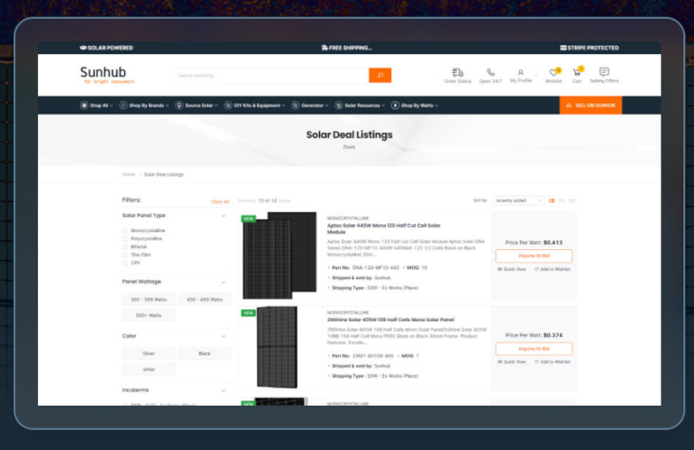Click the orange search magnifier button
The width and height of the screenshot is (694, 450).
pyautogui.click(x=379, y=76)
